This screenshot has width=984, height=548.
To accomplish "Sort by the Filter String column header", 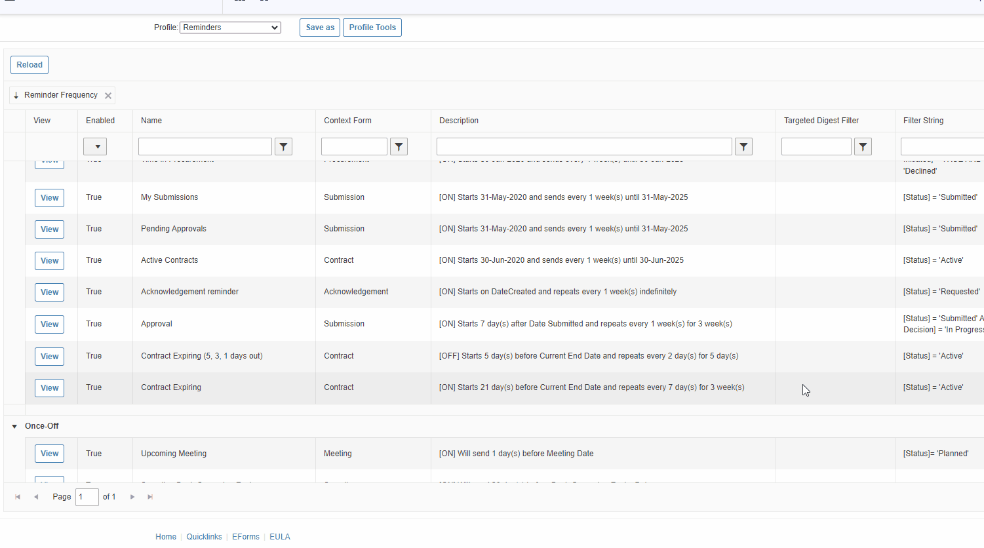I will point(923,121).
